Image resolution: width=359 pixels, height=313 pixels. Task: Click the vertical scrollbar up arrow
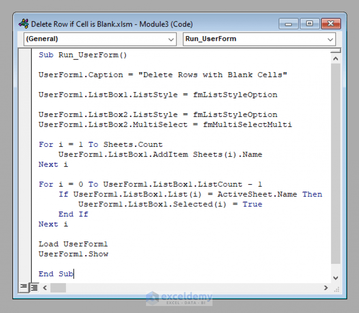tap(336, 58)
